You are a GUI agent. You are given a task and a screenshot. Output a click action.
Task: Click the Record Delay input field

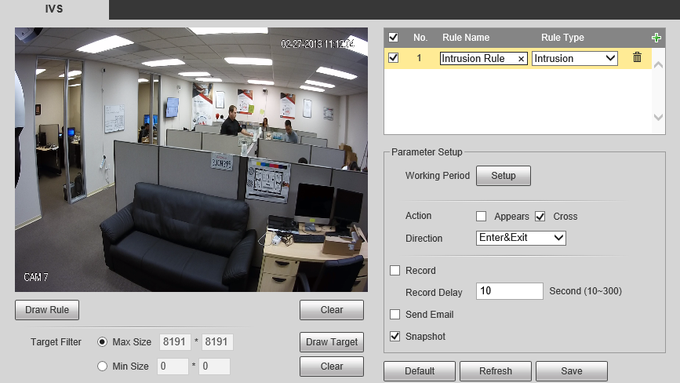tap(510, 291)
